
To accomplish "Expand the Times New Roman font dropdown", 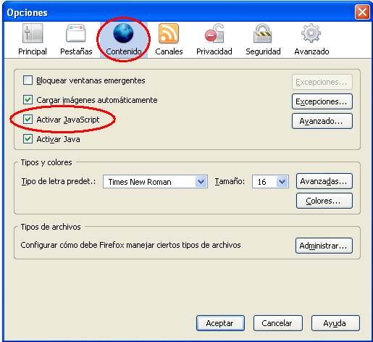I will (x=155, y=182).
